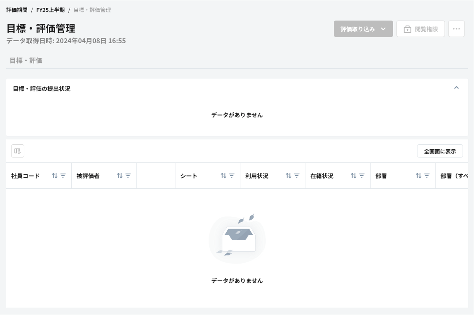Viewport: 474px width, 315px height.
Task: Click the 全画面に表示 button
Action: (x=440, y=151)
